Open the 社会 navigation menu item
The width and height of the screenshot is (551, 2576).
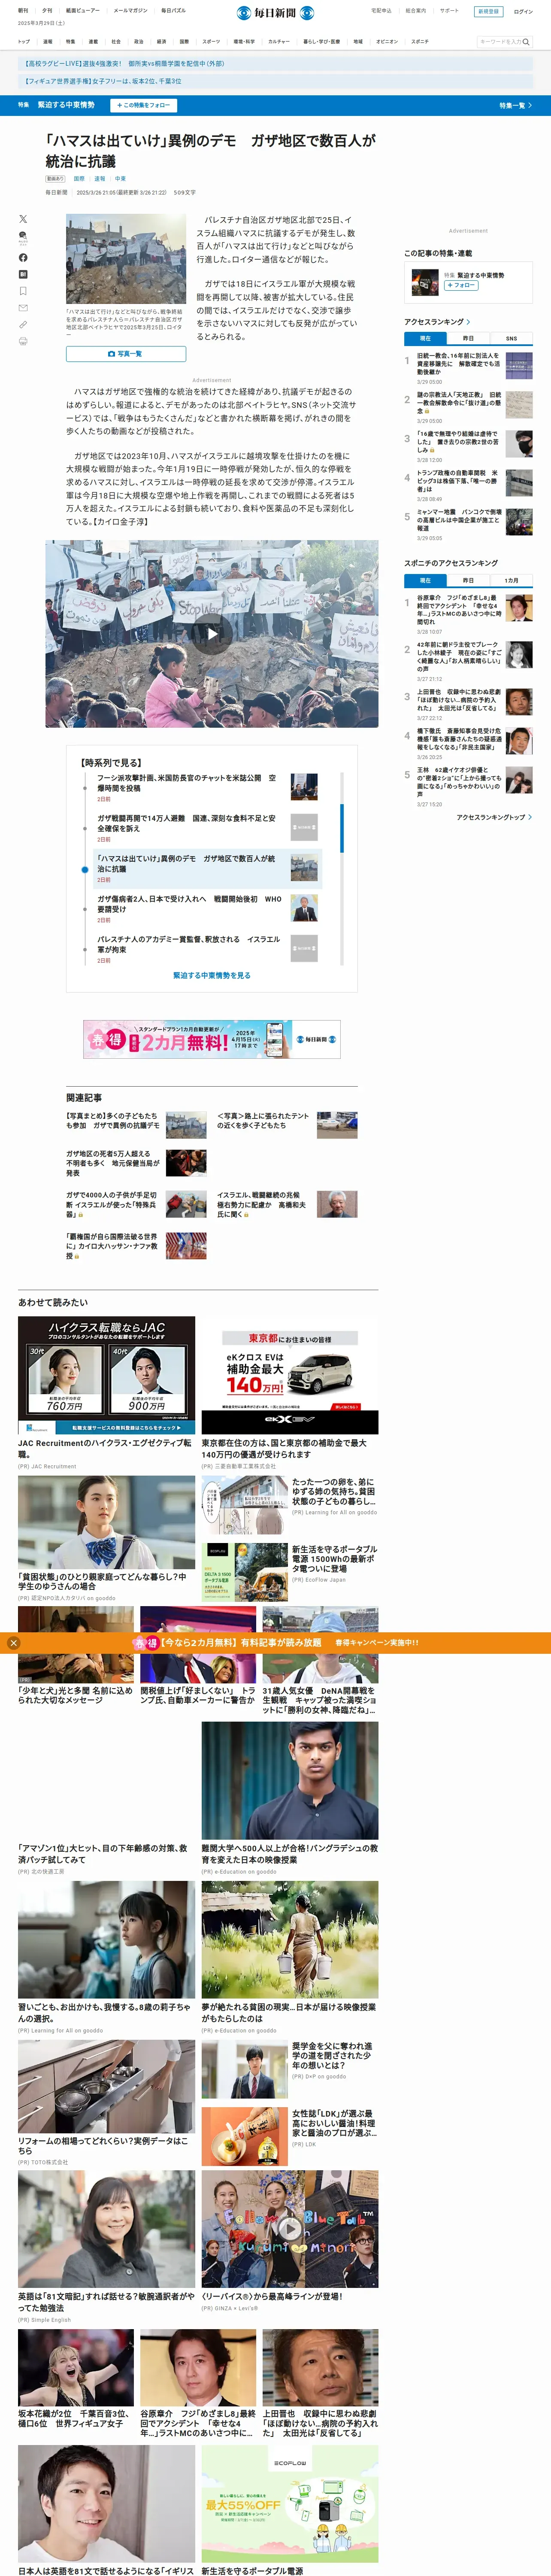click(x=116, y=42)
